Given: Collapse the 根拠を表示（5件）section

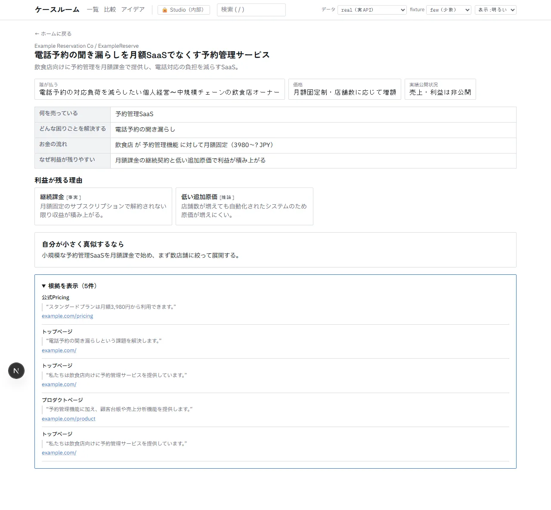Looking at the screenshot, I should [x=70, y=286].
